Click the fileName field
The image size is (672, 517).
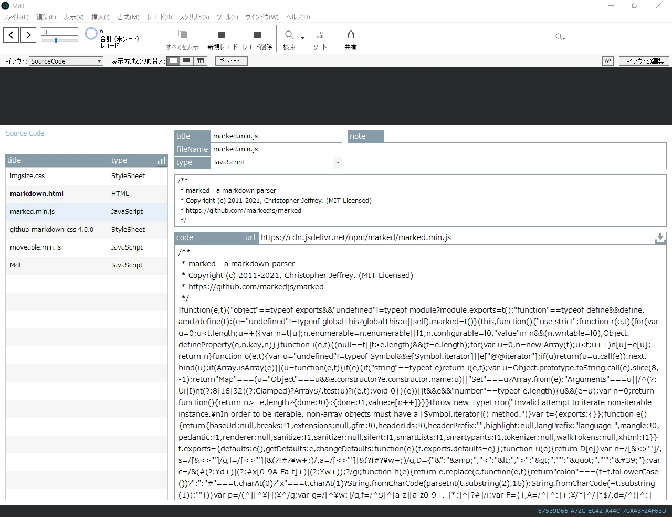click(277, 149)
